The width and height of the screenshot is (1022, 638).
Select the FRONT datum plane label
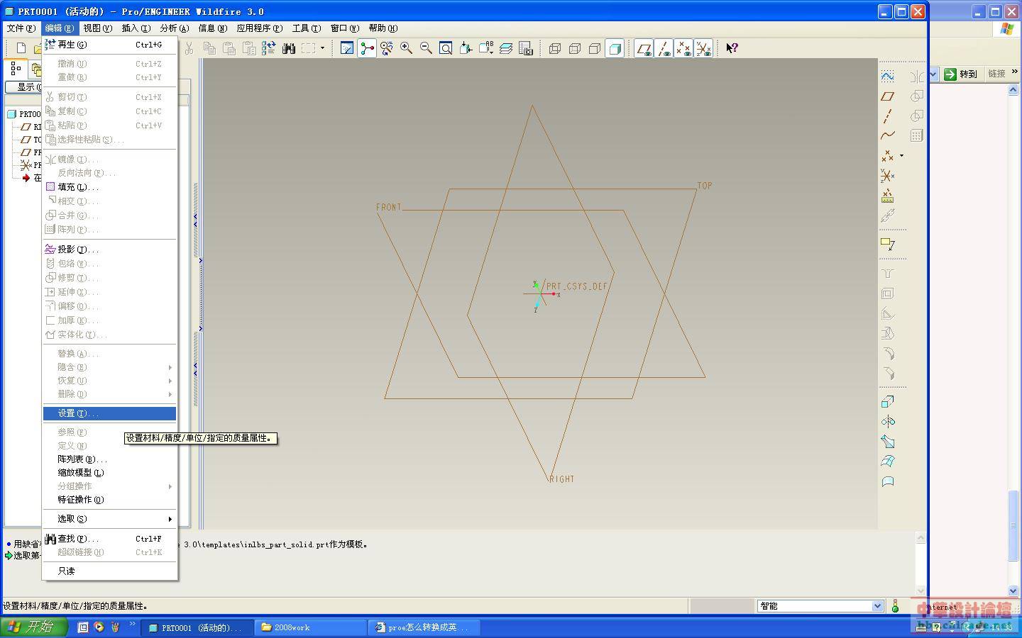tap(388, 207)
